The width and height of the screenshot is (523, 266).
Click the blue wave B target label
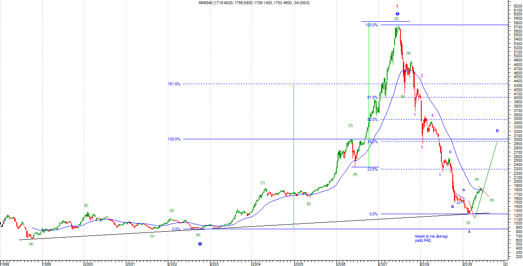click(x=497, y=131)
